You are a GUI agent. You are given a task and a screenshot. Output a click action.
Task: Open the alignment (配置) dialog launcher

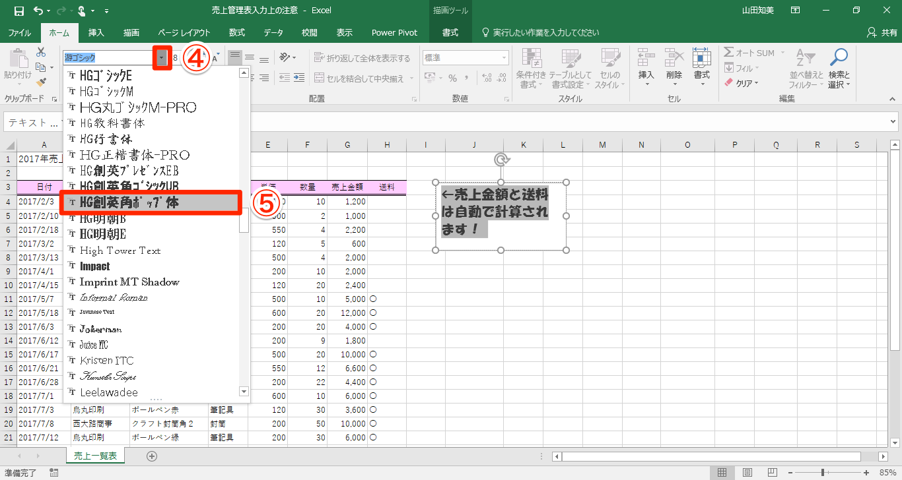(414, 99)
